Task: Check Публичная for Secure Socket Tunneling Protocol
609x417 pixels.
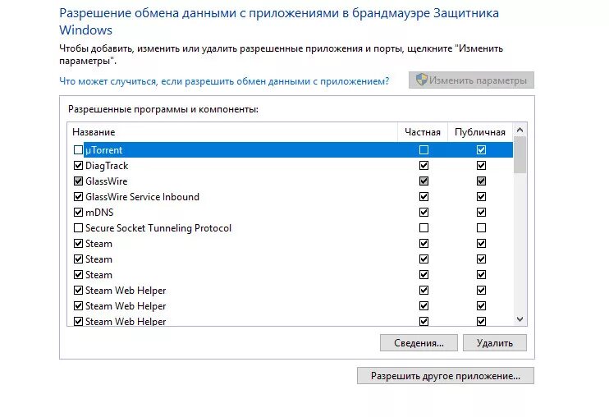Action: click(x=481, y=228)
